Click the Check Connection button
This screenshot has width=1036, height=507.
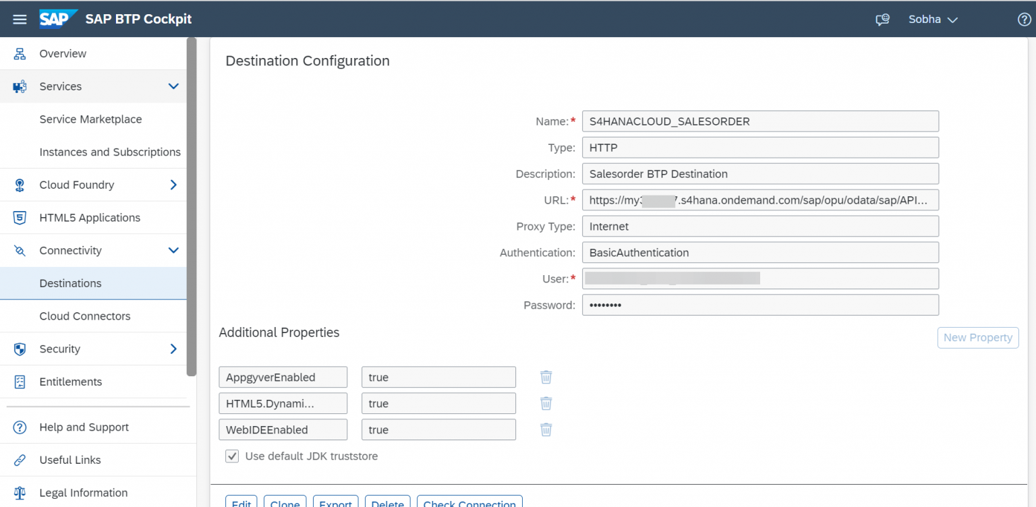tap(469, 502)
